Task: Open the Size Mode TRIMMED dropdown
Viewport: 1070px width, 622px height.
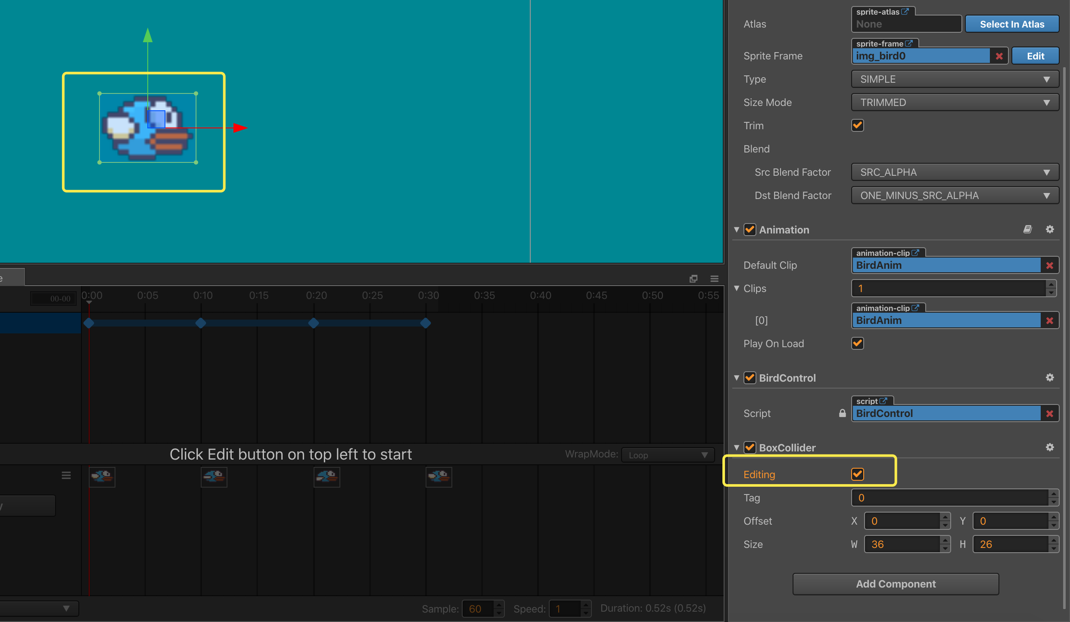Action: coord(955,103)
